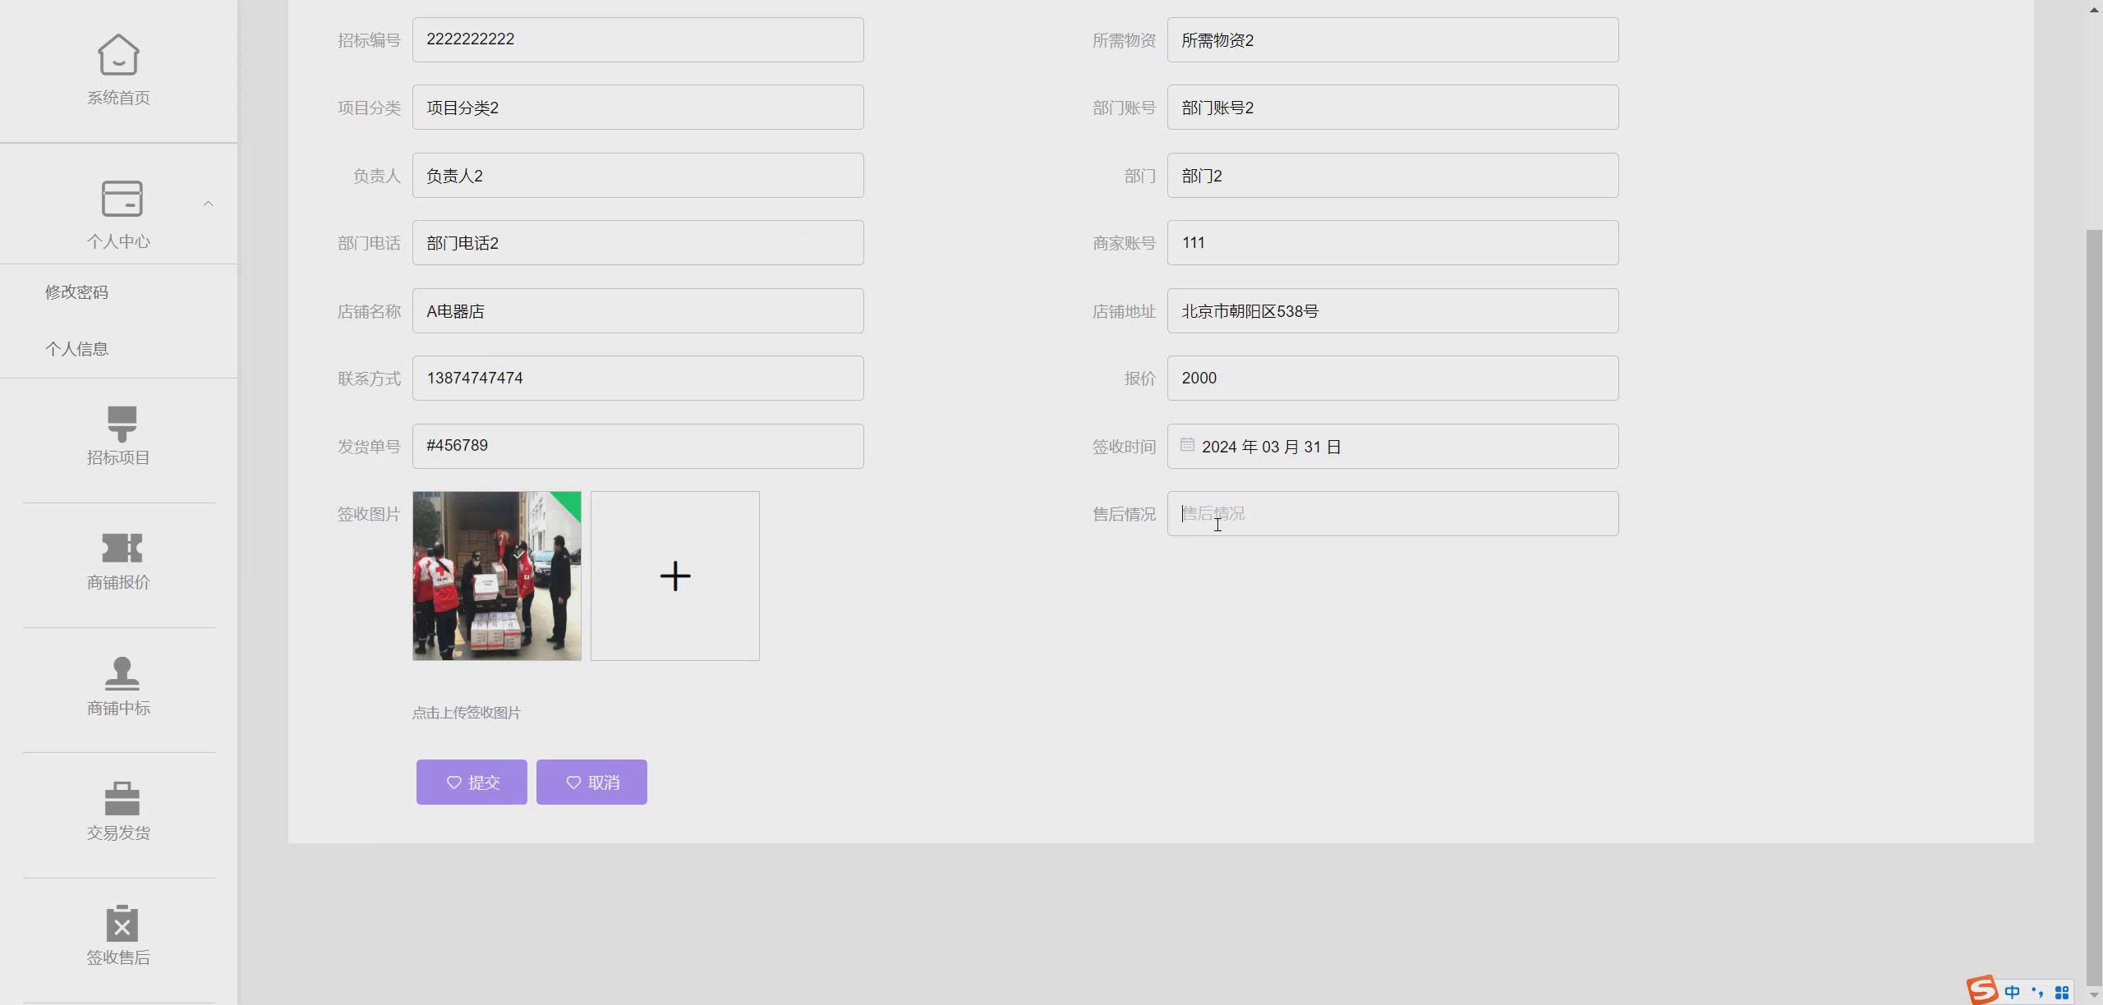Open the 修改密码 menu item
2103x1005 pixels.
[x=76, y=292]
